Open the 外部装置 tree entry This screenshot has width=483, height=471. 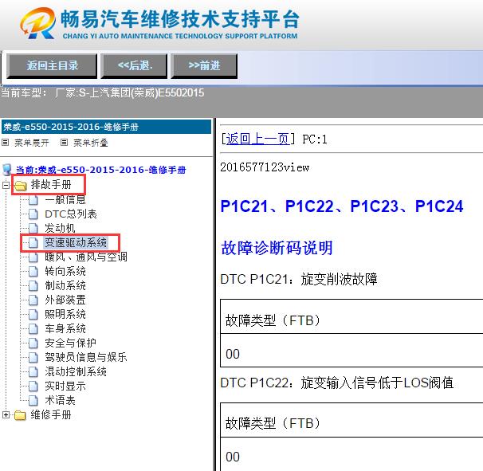coord(65,300)
